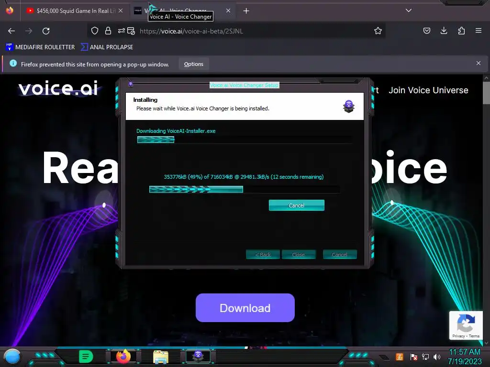Open the Firefox hamburger menu
Screen dimensions: 490x367
(x=479, y=31)
